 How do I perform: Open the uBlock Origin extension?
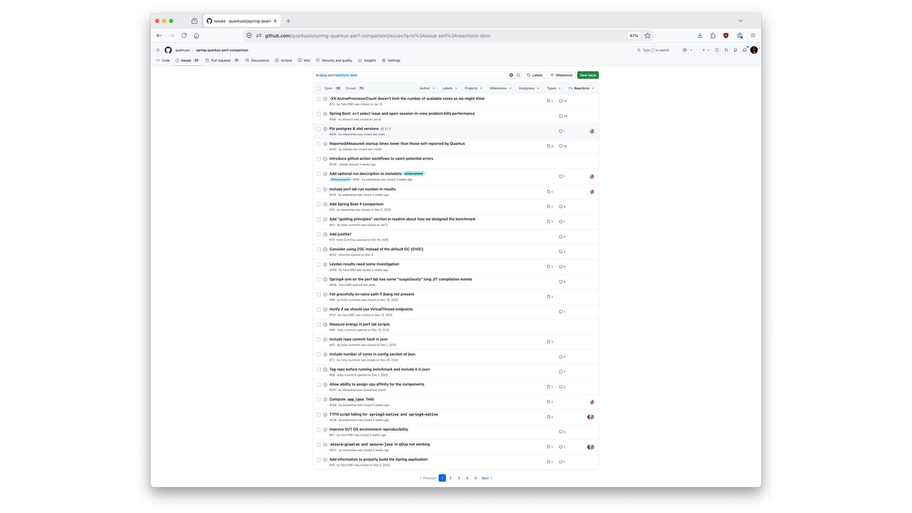(x=725, y=36)
